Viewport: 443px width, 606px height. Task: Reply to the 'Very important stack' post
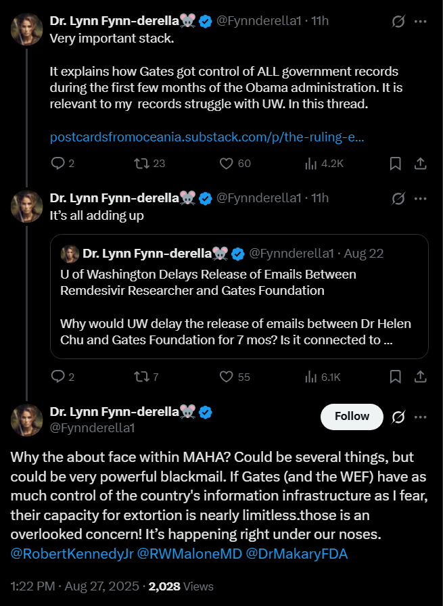point(62,164)
